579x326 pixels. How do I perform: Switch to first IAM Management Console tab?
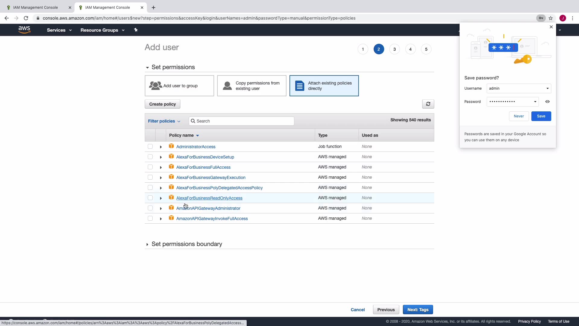point(36,8)
